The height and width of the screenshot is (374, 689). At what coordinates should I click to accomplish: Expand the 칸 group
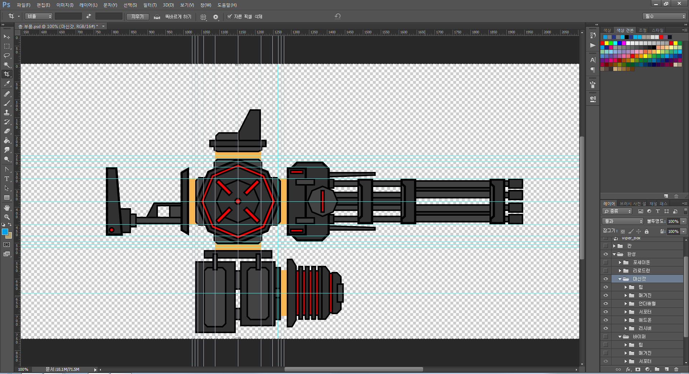[x=614, y=246]
